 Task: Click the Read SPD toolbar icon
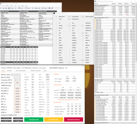(x=21, y=8)
